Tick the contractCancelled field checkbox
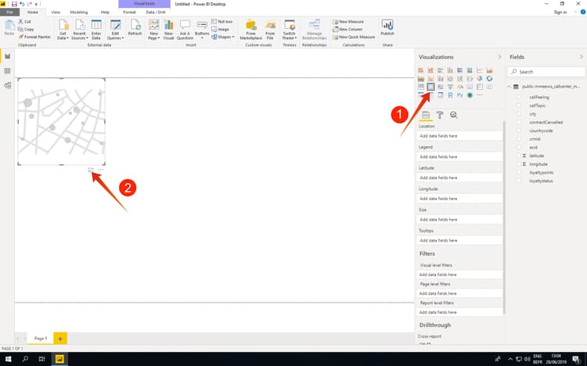This screenshot has height=366, width=587. click(x=519, y=122)
